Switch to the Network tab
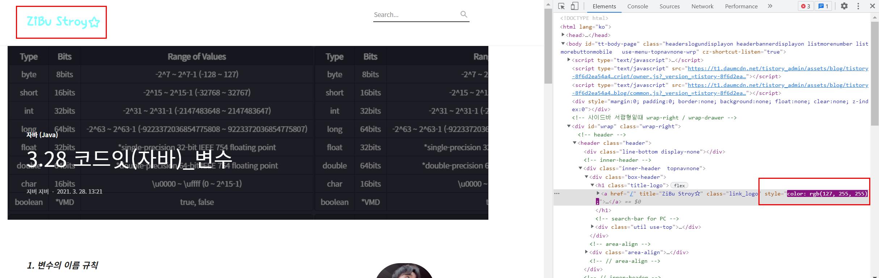The height and width of the screenshot is (278, 879). (702, 6)
